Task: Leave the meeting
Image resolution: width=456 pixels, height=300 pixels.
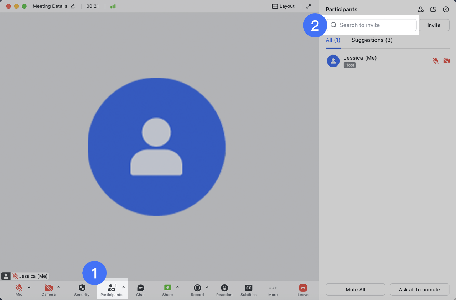Action: pos(303,290)
